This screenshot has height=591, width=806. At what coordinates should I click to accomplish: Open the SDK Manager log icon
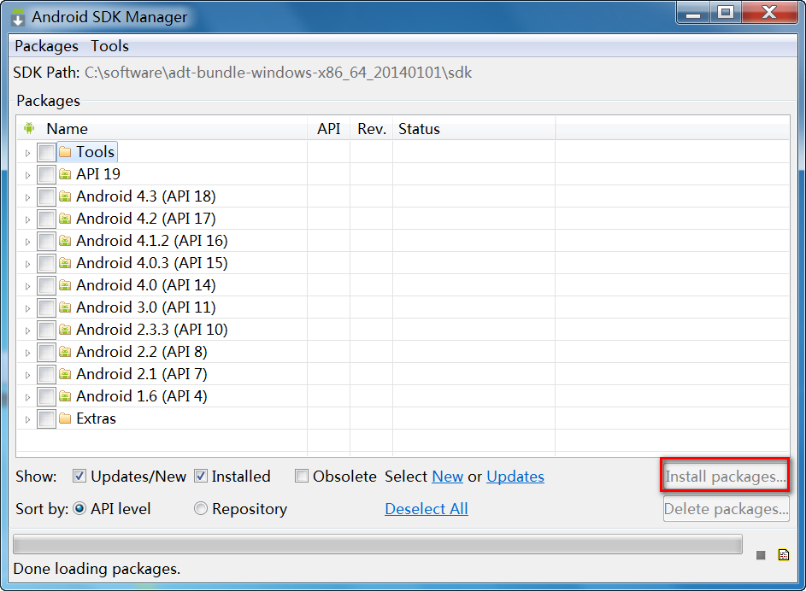point(784,554)
